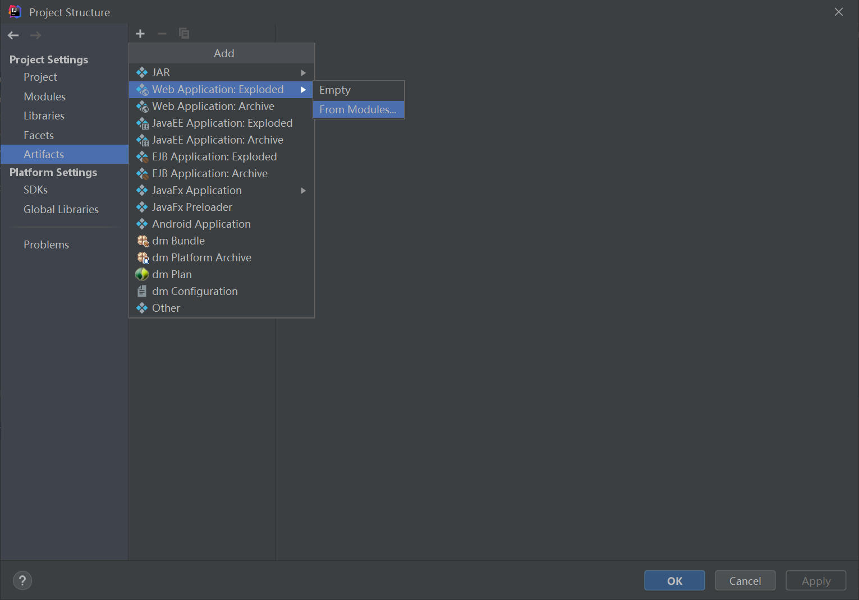The image size is (859, 600).
Task: Choose dm Platform Archive artifact type
Action: click(222, 257)
